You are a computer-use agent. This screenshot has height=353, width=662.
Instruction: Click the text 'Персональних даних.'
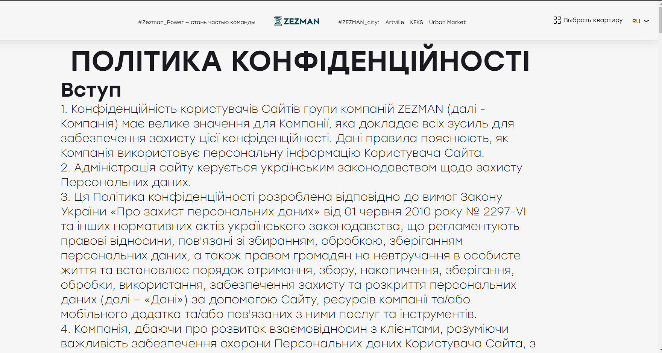126,182
